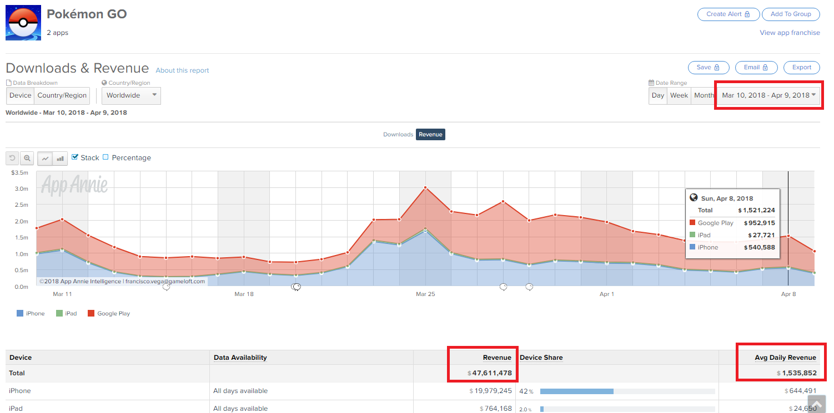Viewport: 834px width, 413px height.
Task: Click the Create Alert button
Action: point(728,14)
